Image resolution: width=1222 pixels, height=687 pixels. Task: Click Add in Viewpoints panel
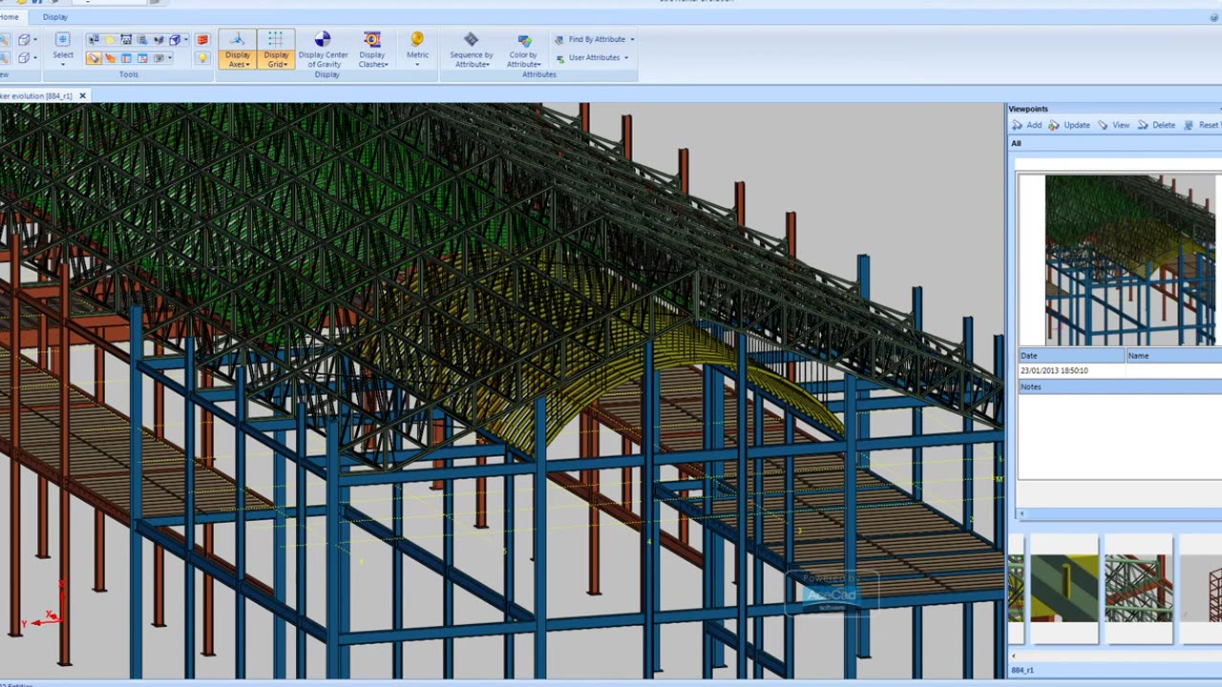1026,125
